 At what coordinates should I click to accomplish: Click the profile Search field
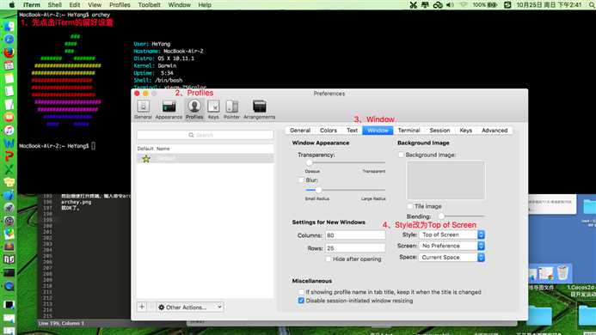pyautogui.click(x=206, y=135)
